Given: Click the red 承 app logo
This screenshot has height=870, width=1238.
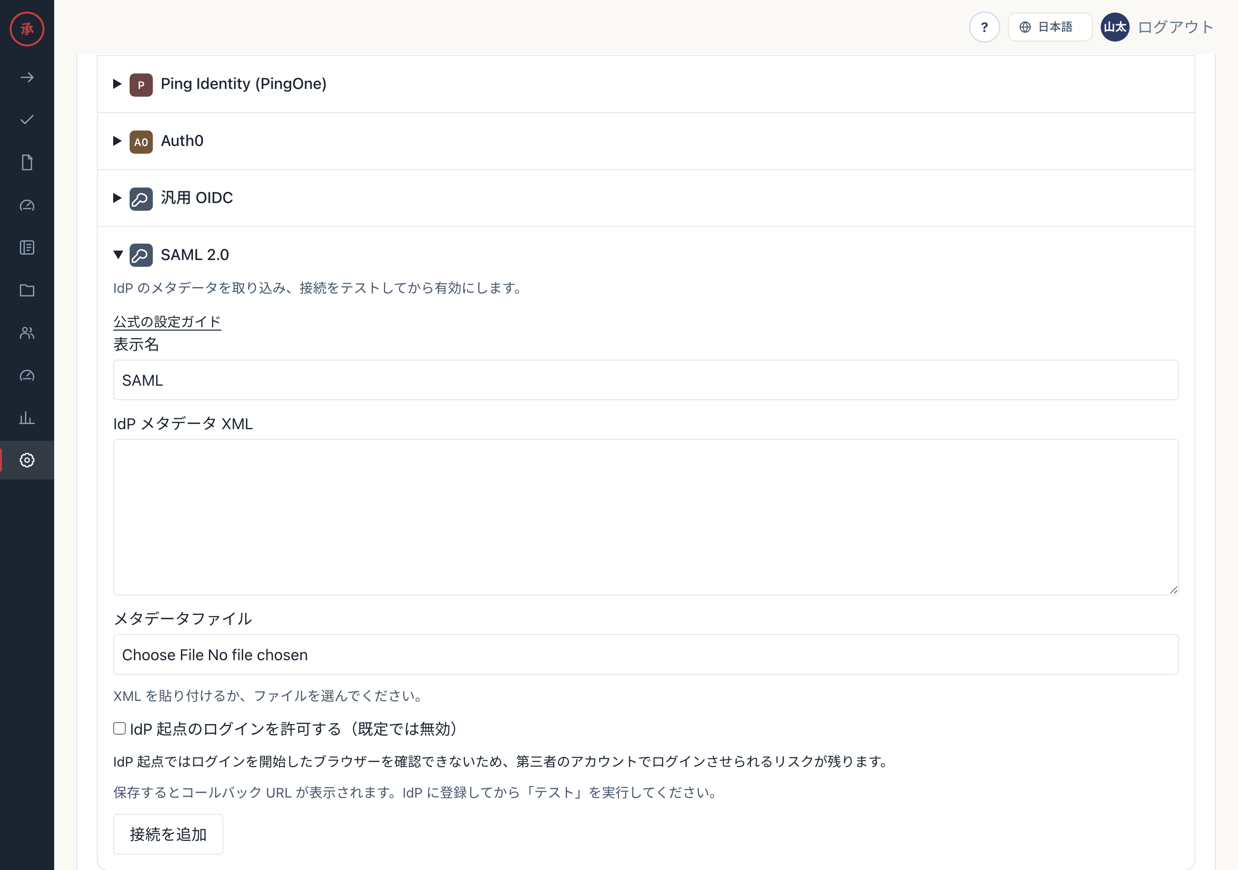Looking at the screenshot, I should (x=27, y=29).
